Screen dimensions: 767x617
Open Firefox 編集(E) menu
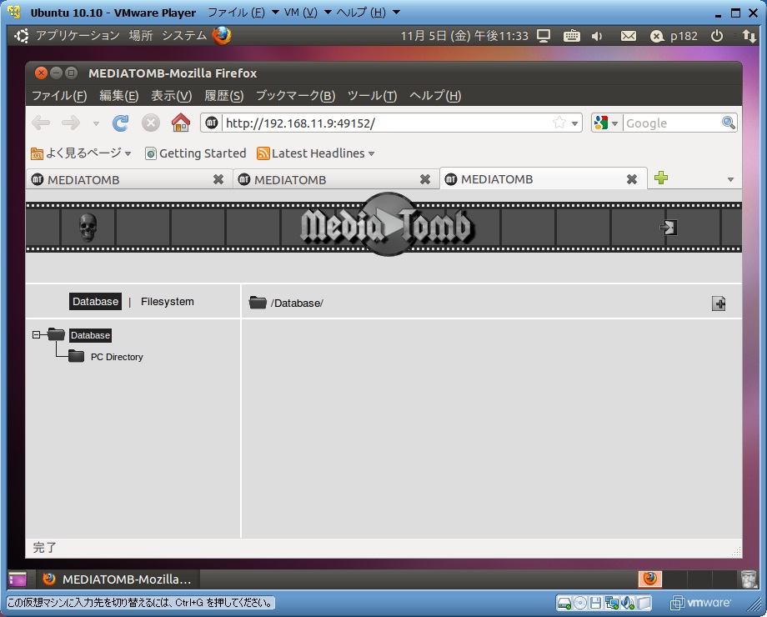119,95
